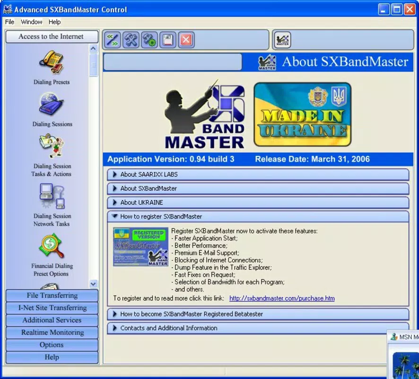Click Release Date March 31, 2006 text

click(x=313, y=159)
